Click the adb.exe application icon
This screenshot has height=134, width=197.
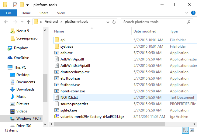[57, 53]
